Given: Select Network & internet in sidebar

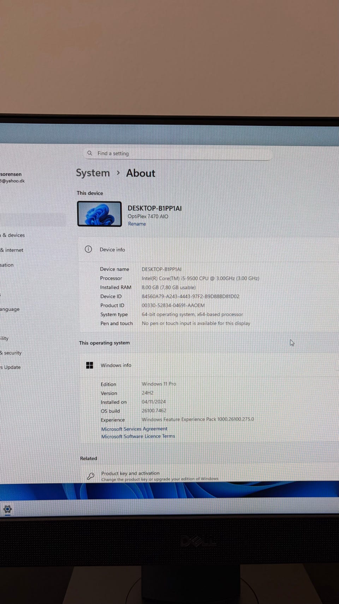Looking at the screenshot, I should coord(12,250).
